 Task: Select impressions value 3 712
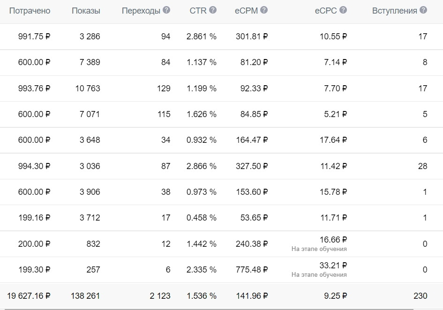90,218
